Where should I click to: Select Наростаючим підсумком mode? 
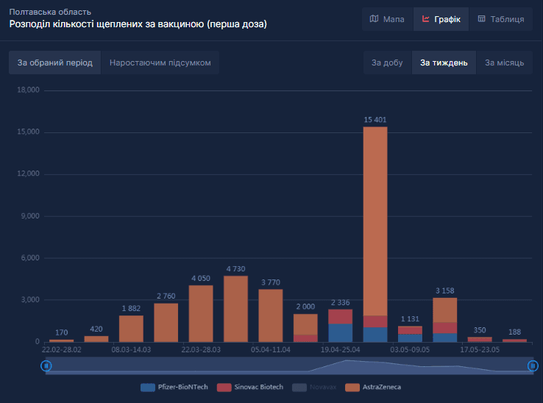coord(160,63)
